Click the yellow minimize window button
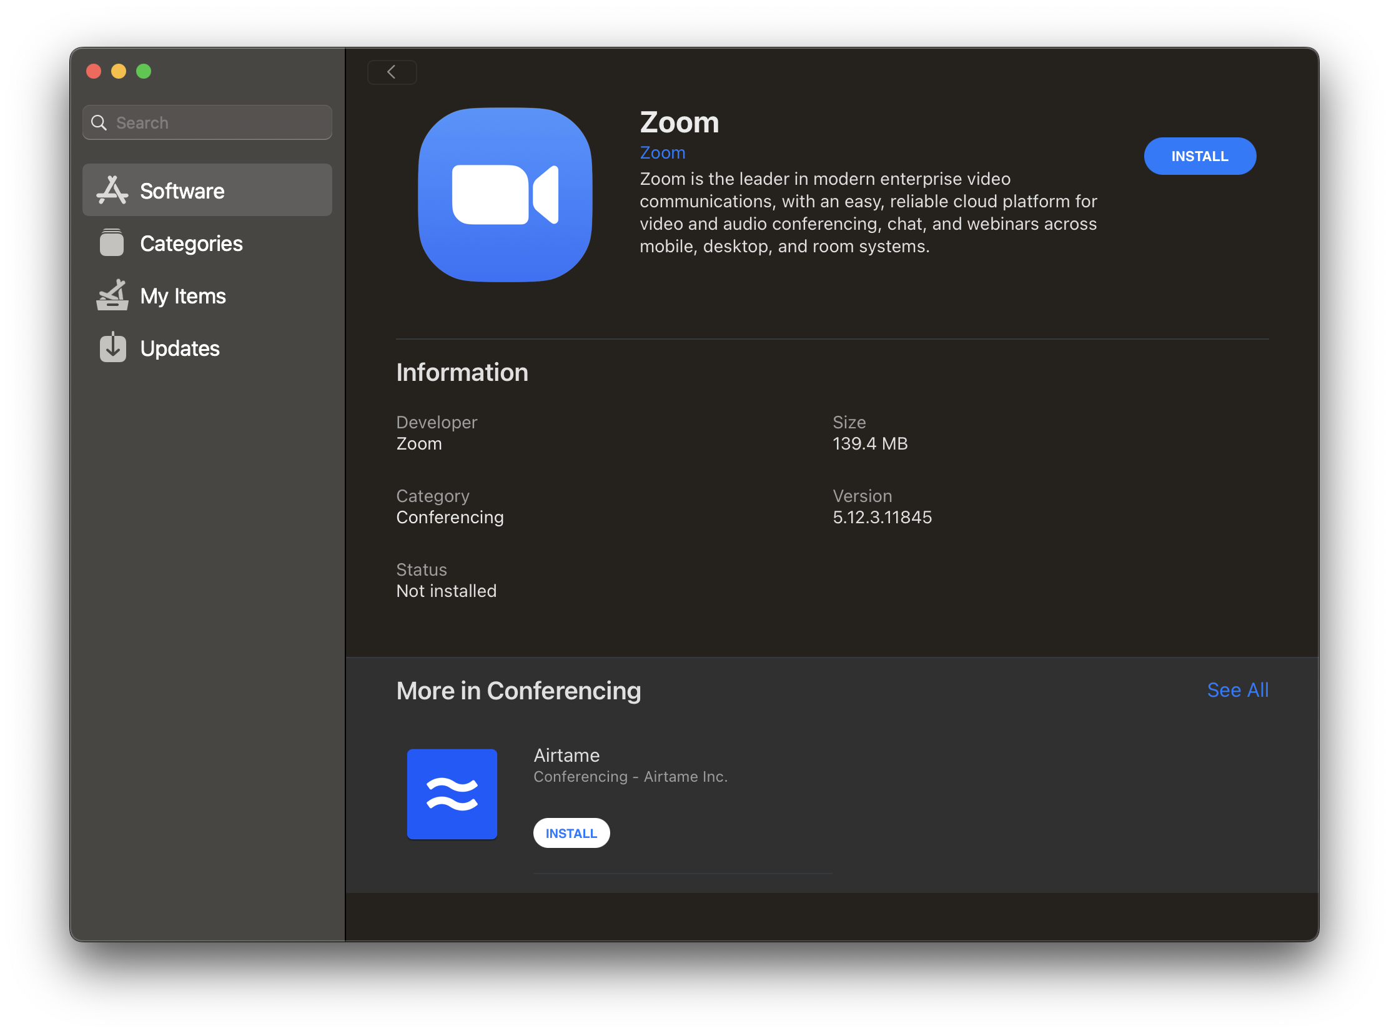The width and height of the screenshot is (1389, 1034). 118,71
